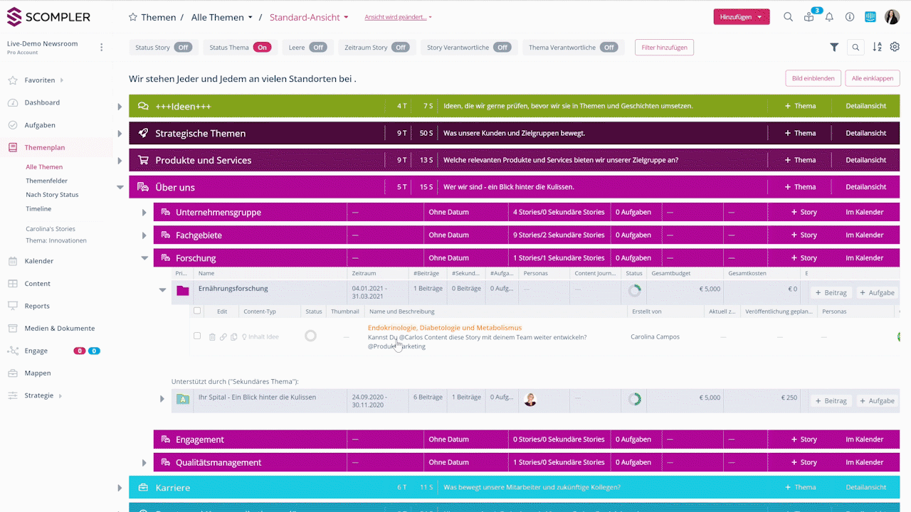Delete the story using trash icon
The image size is (911, 512).
click(212, 337)
